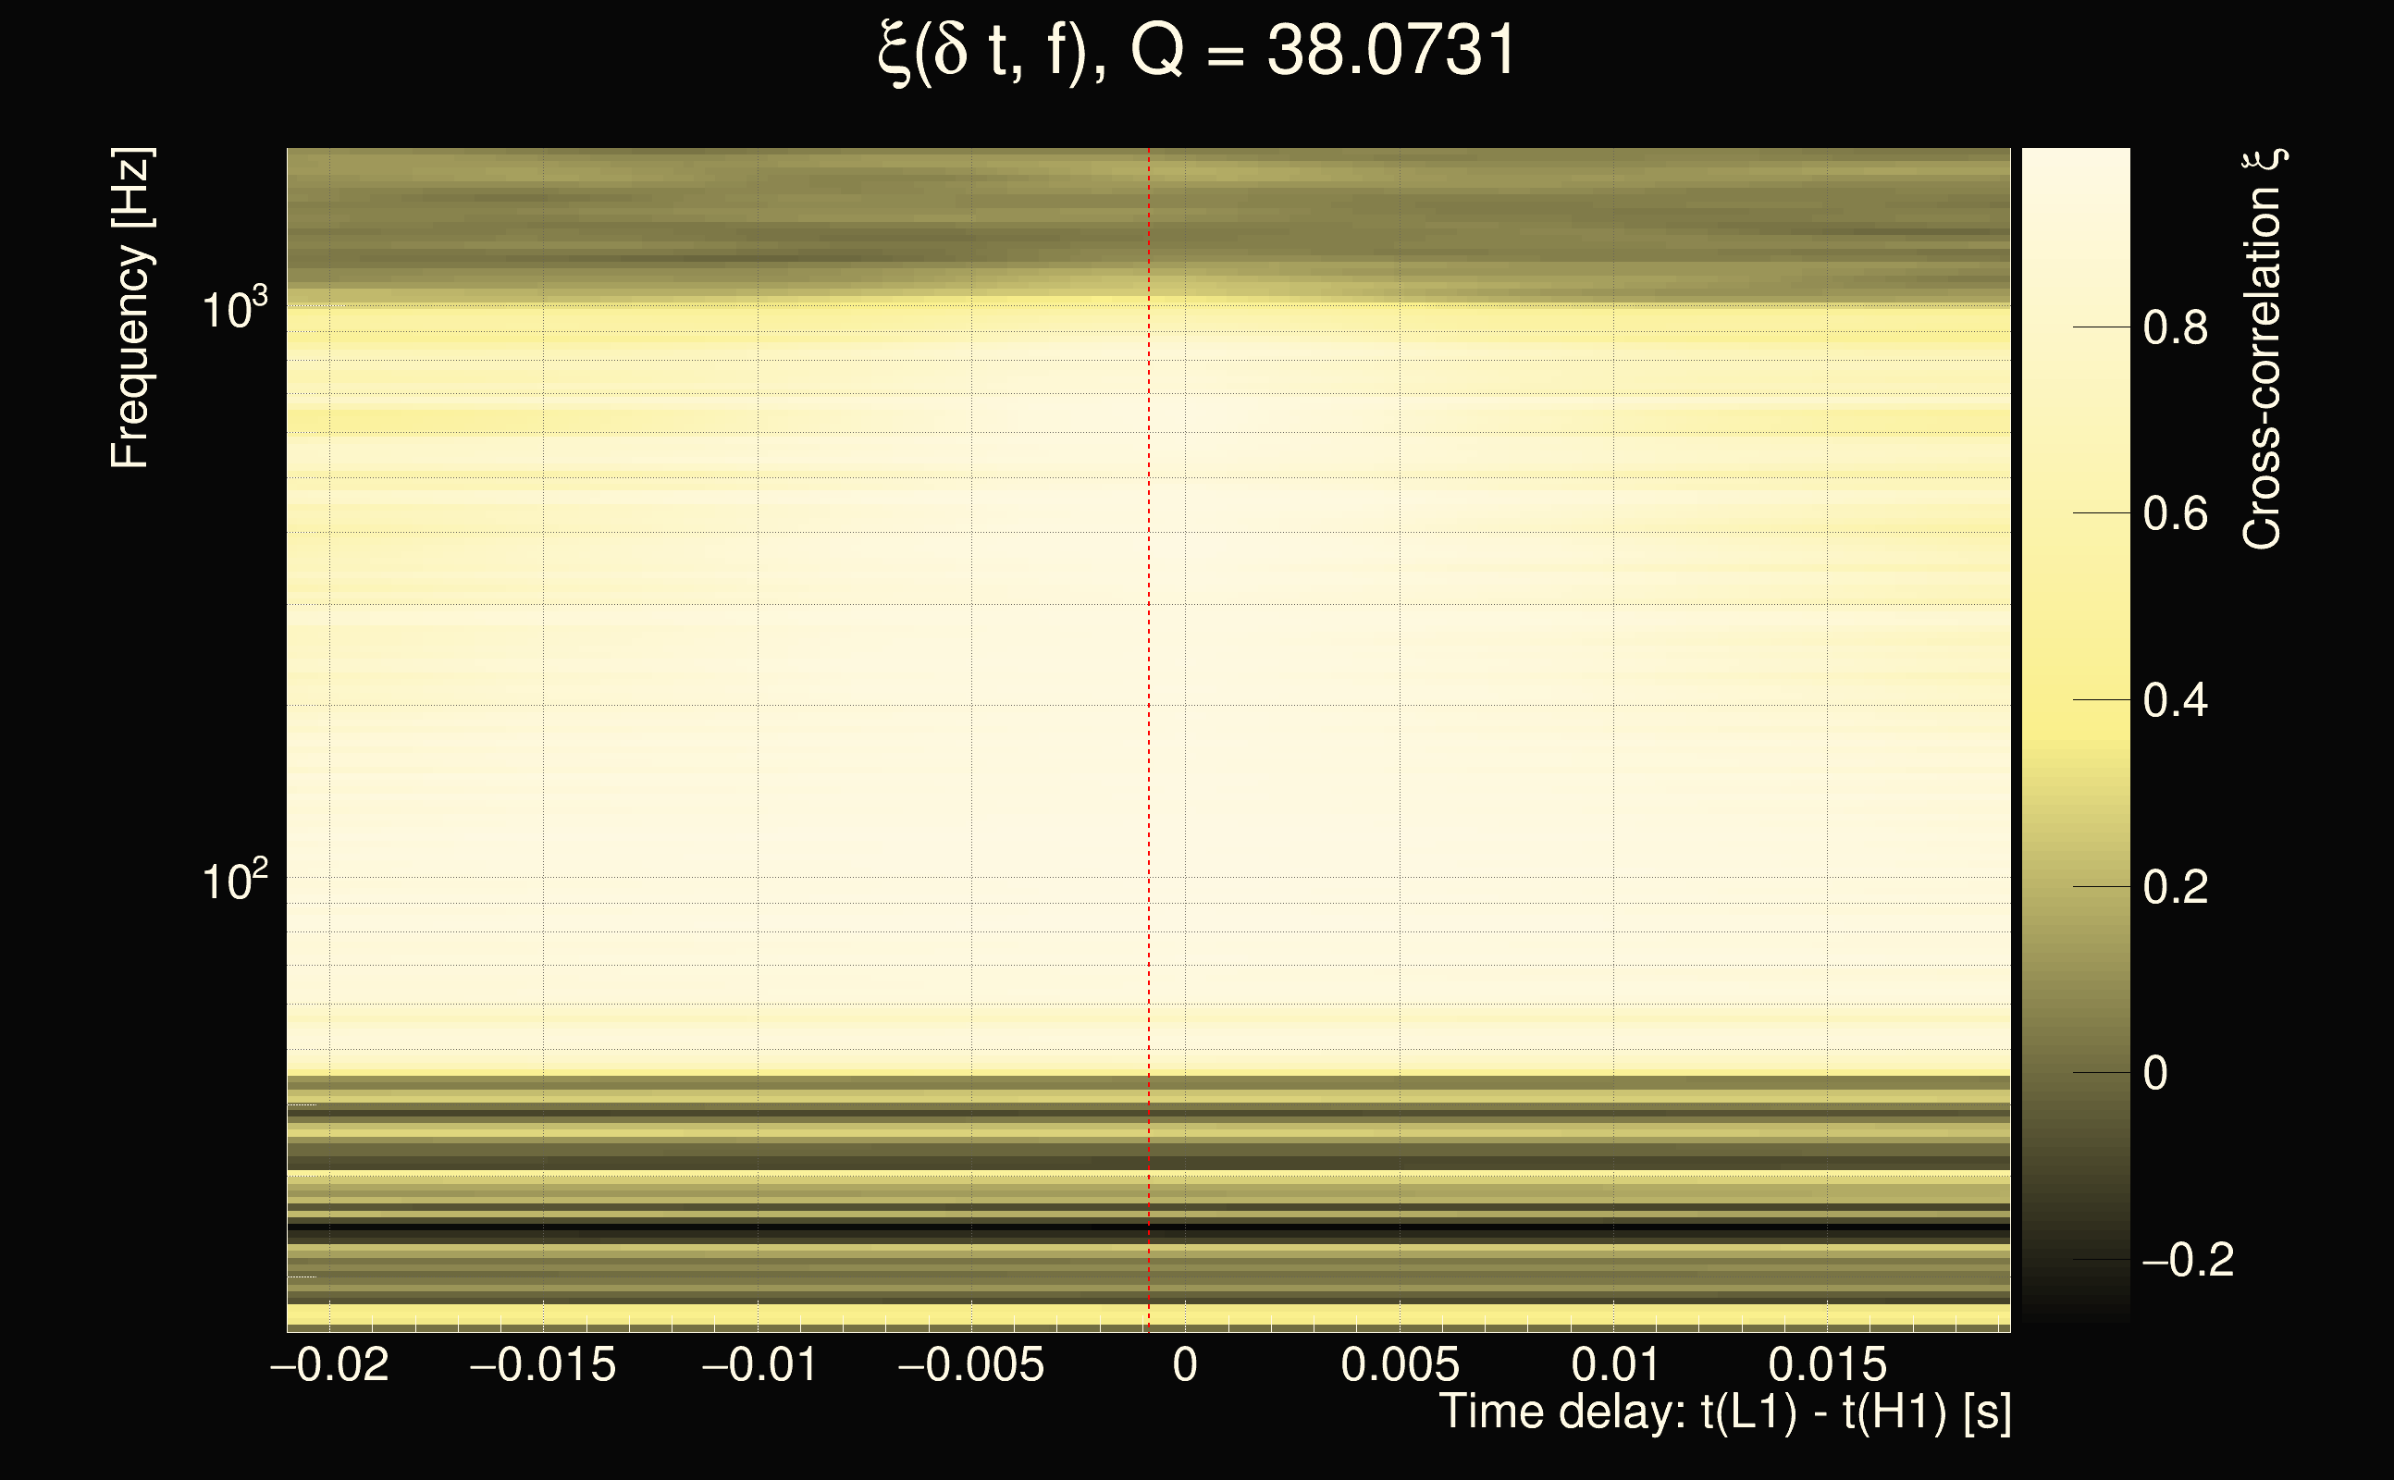Click the 0 tick label on the colorbar

click(2155, 1074)
